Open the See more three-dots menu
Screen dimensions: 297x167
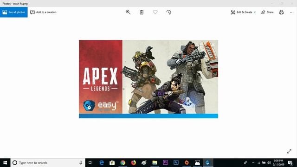(x=292, y=12)
